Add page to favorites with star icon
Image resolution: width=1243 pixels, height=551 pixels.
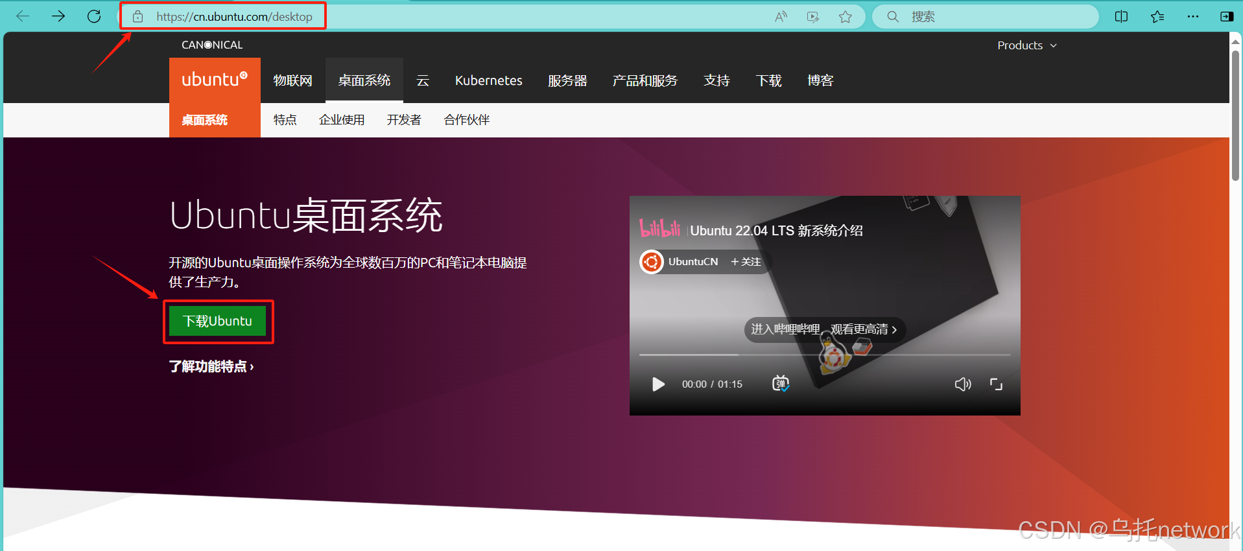click(x=845, y=17)
